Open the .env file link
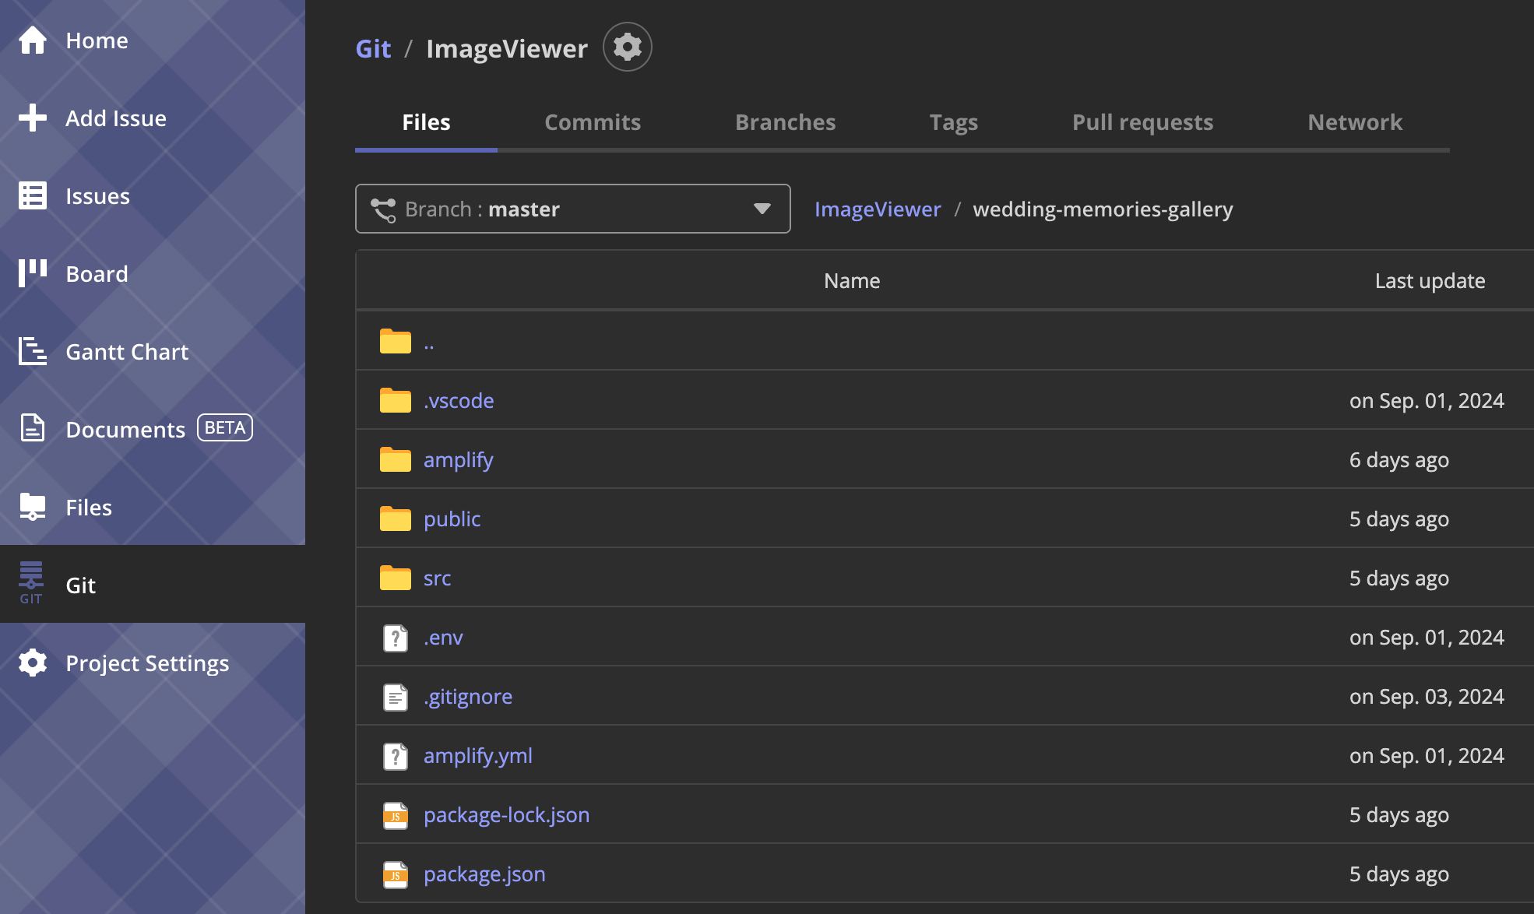The image size is (1534, 914). click(443, 637)
